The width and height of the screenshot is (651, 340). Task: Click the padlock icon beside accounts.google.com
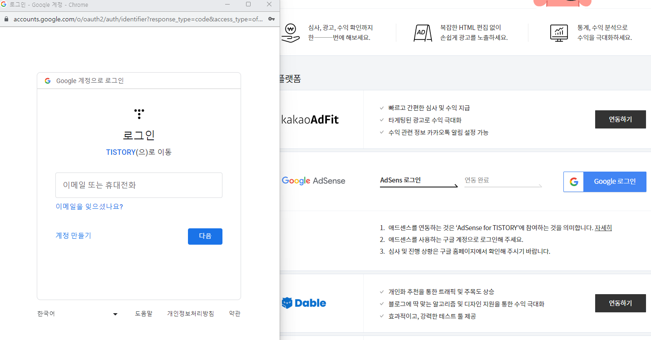pyautogui.click(x=6, y=19)
